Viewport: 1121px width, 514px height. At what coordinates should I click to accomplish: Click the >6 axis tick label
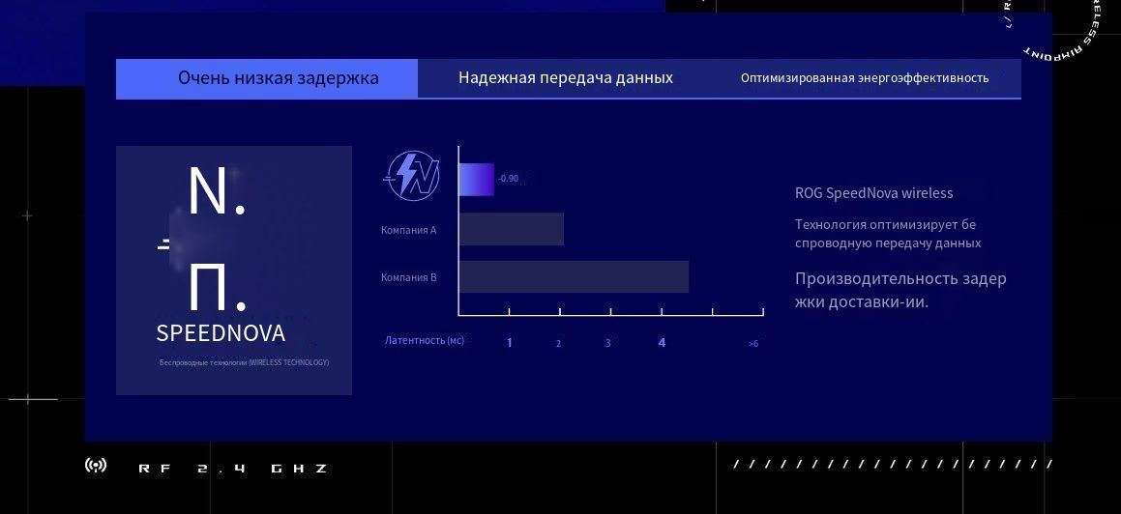pyautogui.click(x=752, y=344)
